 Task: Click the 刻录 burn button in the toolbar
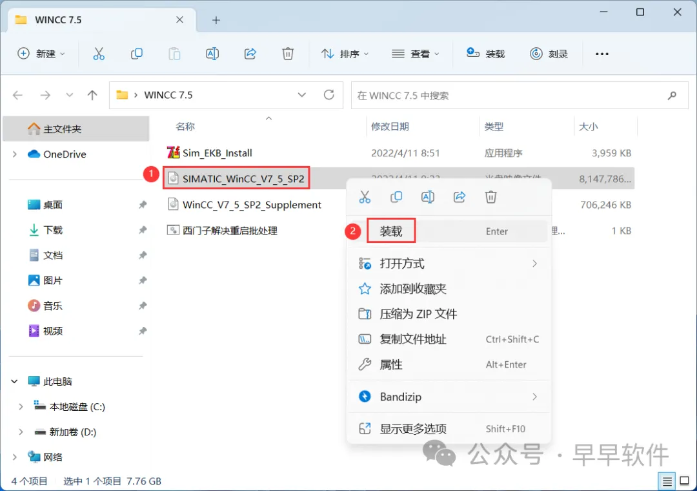(x=549, y=54)
